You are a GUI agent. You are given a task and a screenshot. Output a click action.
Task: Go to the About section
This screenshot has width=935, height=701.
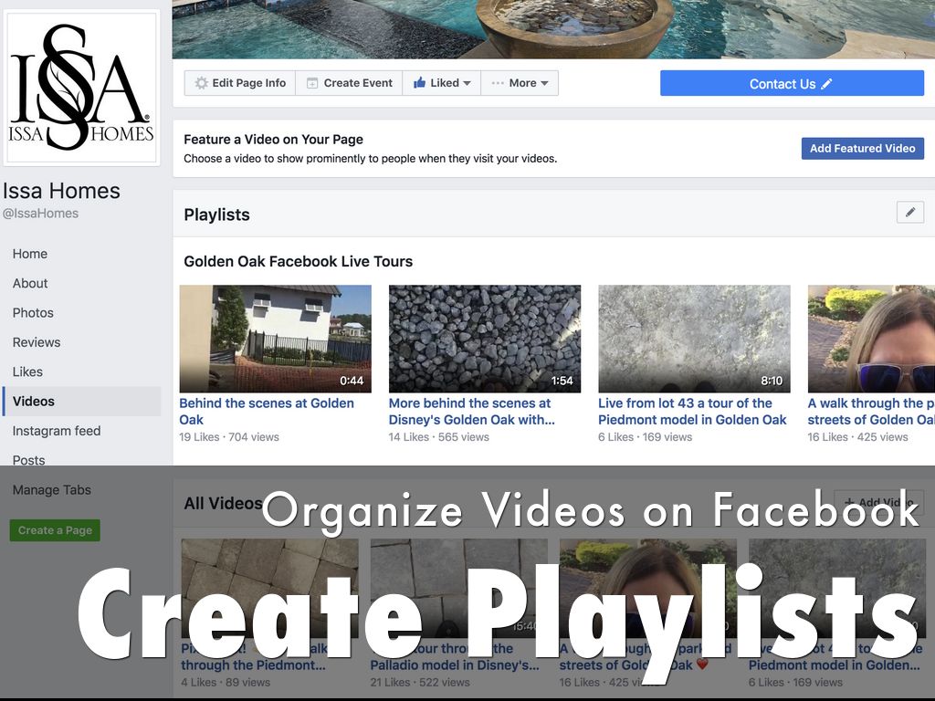(30, 283)
